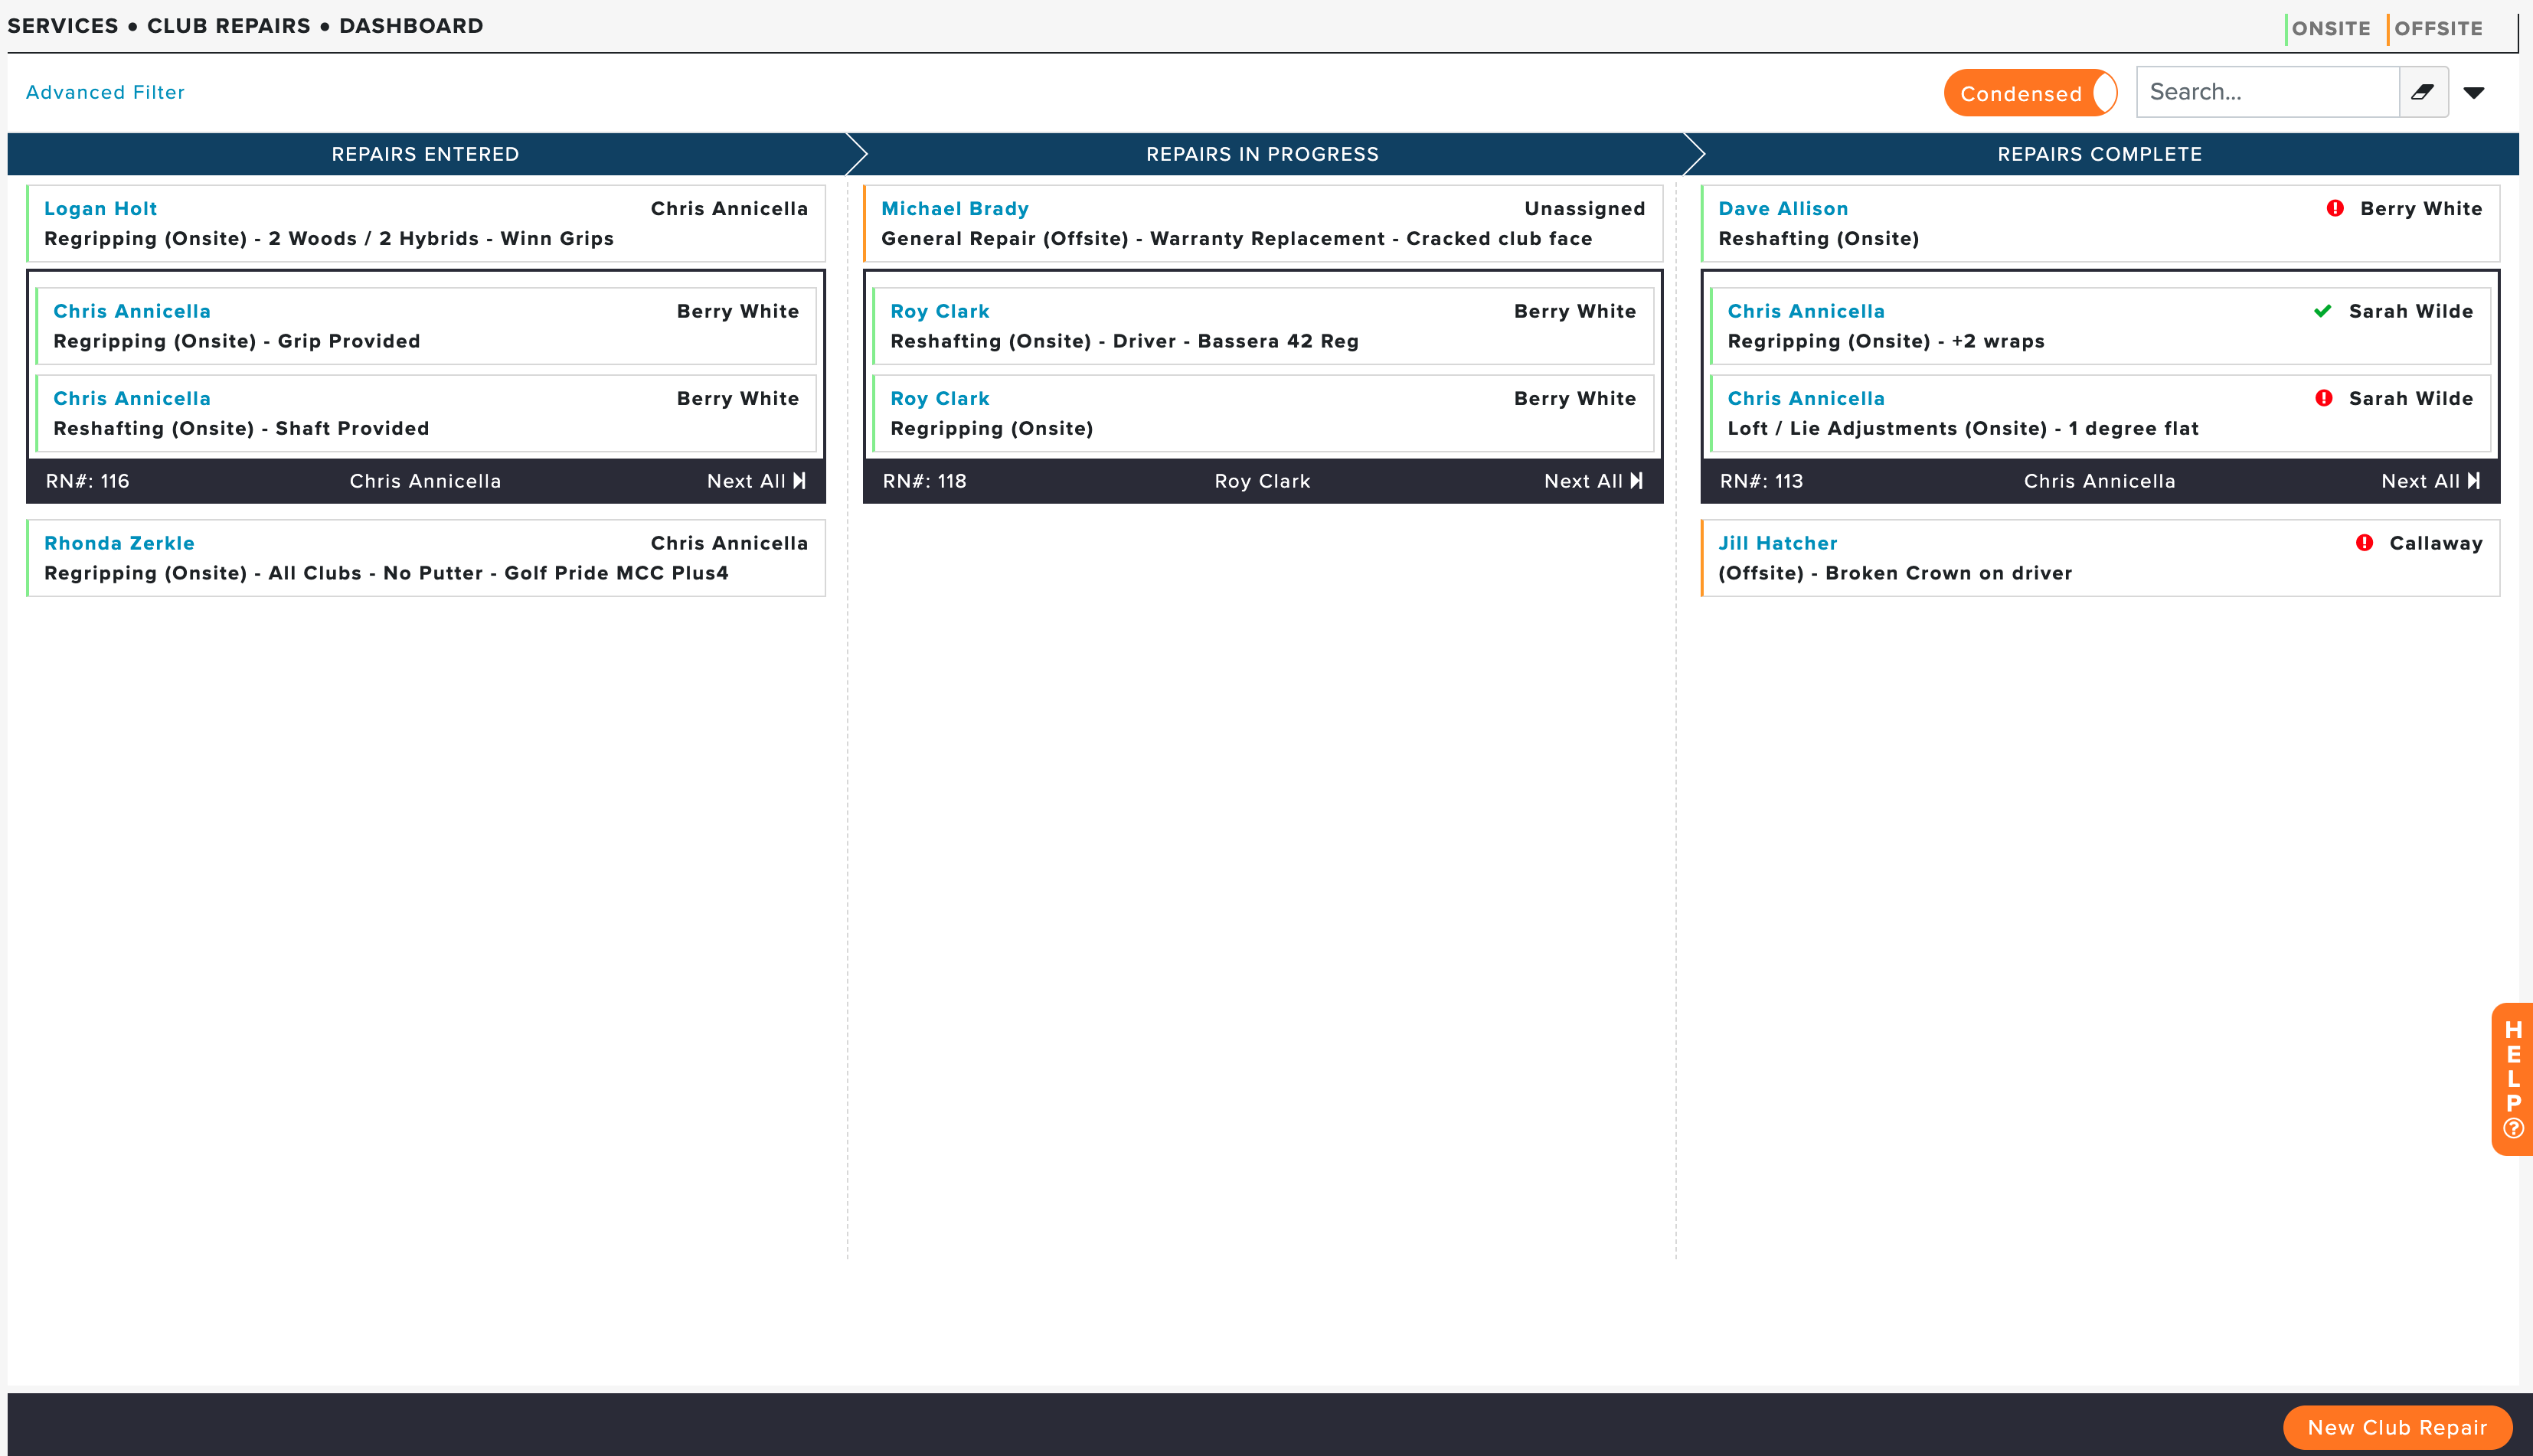This screenshot has height=1456, width=2533.
Task: Click 'Regripping (Onsite) - Grip Provided' text
Action: pos(237,341)
